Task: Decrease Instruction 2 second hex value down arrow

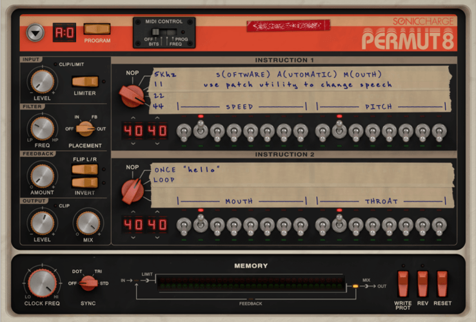Action: pos(157,238)
